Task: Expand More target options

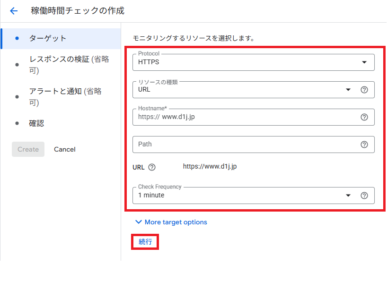Action: click(x=171, y=222)
